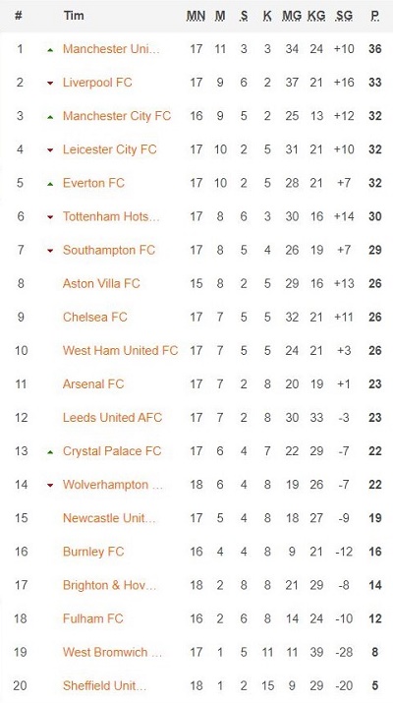
Task: Open the Aston Villa FC team link
Action: tap(101, 283)
